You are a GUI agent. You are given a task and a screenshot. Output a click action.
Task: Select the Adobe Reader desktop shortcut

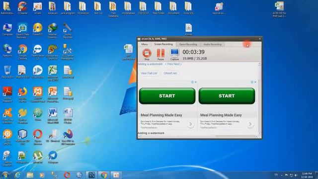click(x=7, y=95)
